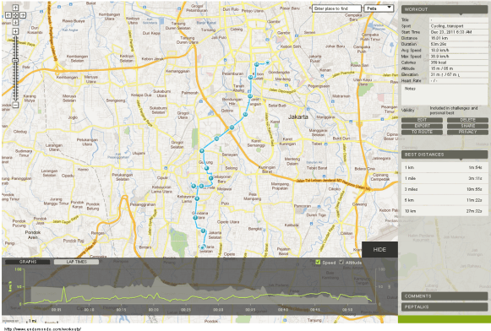The width and height of the screenshot is (491, 331).
Task: Select kilometer marker 13 on the route
Action: point(250,96)
